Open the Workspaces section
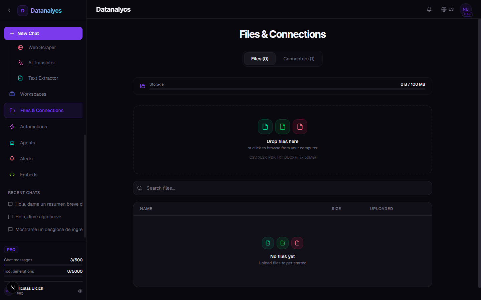This screenshot has height=300, width=481. pos(33,94)
